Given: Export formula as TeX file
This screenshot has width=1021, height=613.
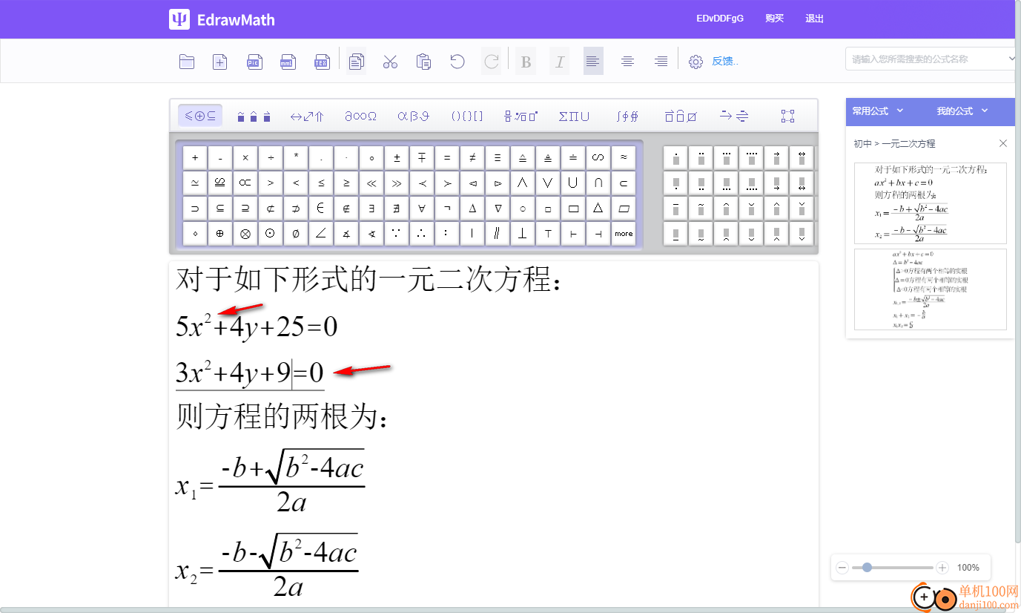Looking at the screenshot, I should point(322,62).
